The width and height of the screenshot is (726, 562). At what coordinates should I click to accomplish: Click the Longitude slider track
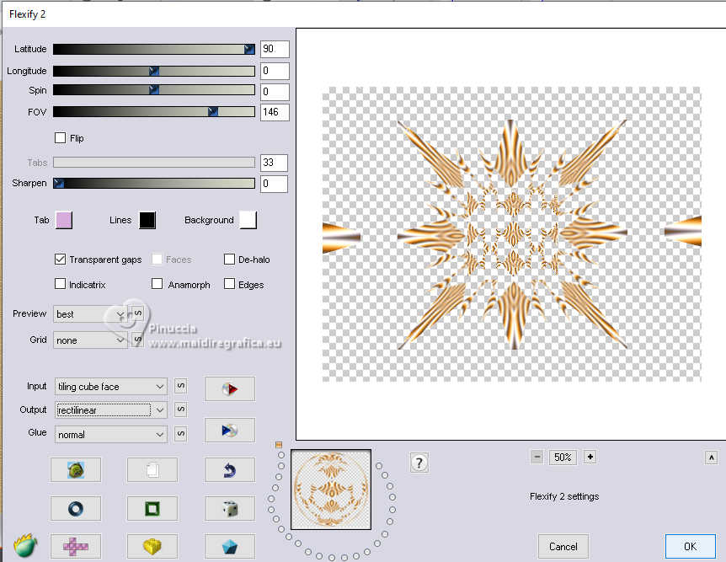[154, 71]
